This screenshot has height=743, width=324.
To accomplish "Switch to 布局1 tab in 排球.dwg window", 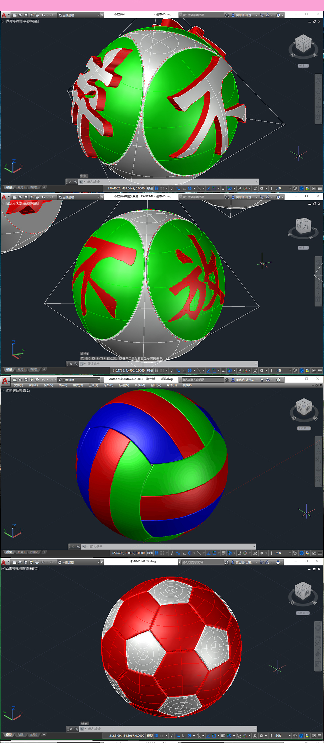I will [x=21, y=552].
